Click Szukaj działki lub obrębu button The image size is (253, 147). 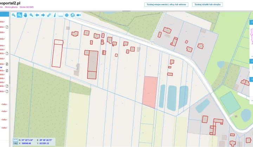tap(208, 5)
